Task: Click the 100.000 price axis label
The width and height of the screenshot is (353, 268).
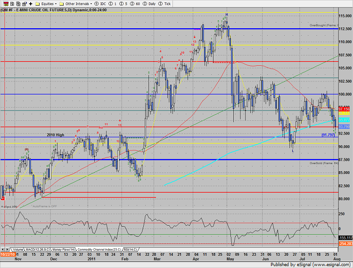Action: [345, 95]
